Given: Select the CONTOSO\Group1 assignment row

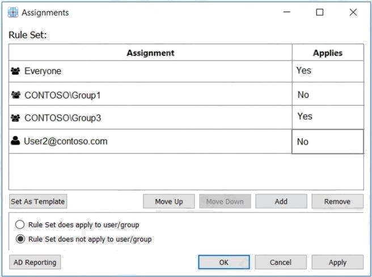Looking at the screenshot, I should pyautogui.click(x=186, y=94).
